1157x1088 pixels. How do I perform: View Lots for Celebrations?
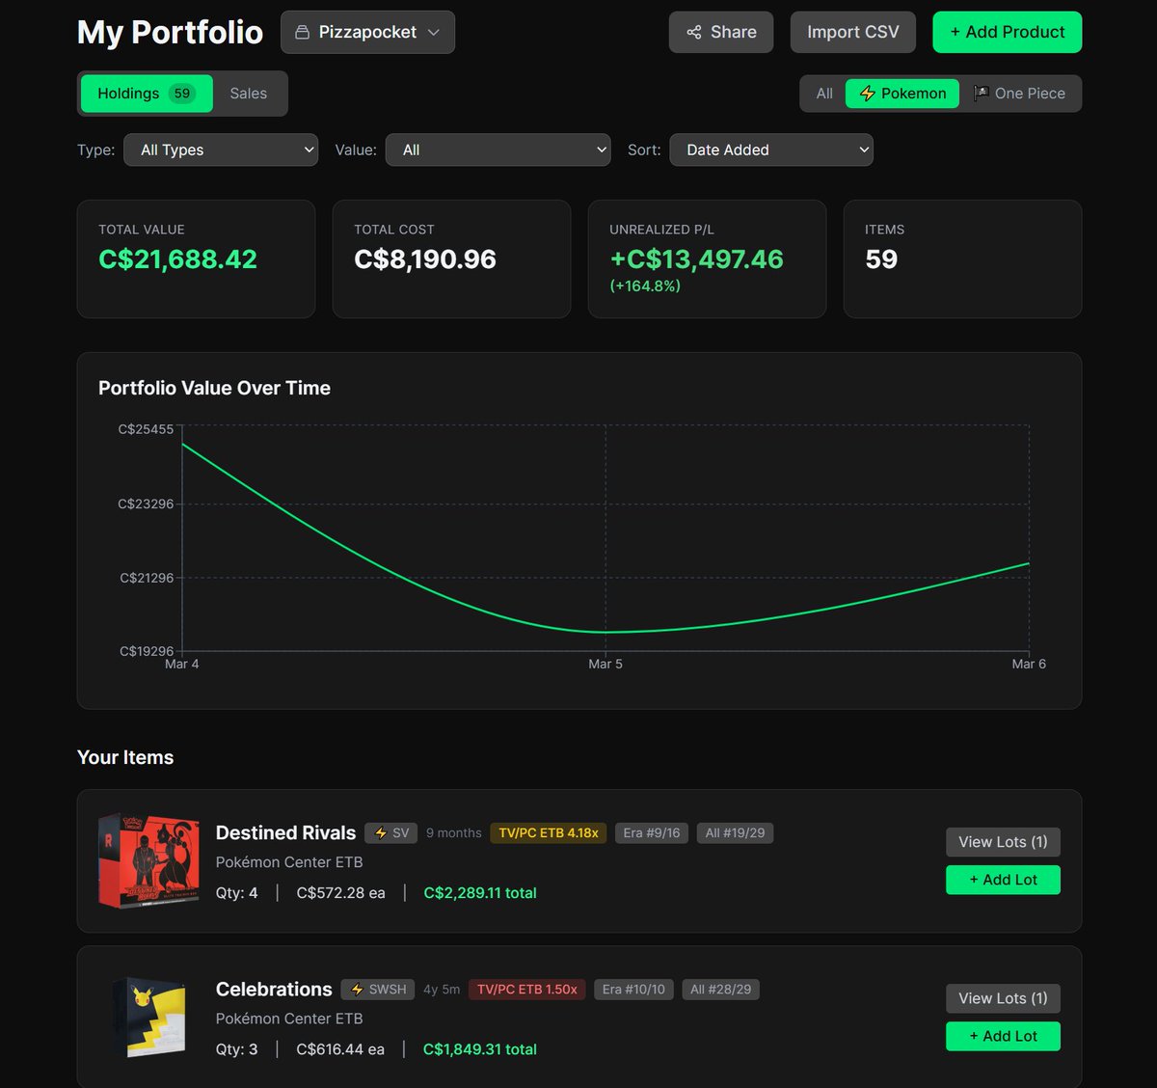[1003, 998]
